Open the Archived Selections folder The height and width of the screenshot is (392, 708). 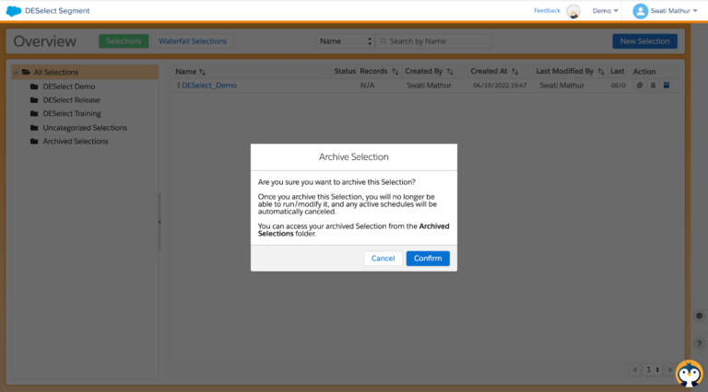pos(76,141)
